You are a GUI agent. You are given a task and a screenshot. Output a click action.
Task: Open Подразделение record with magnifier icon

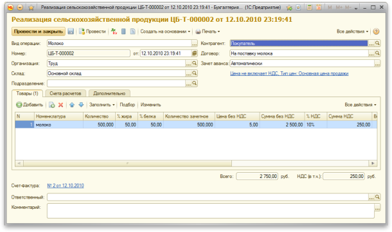pyautogui.click(x=195, y=84)
